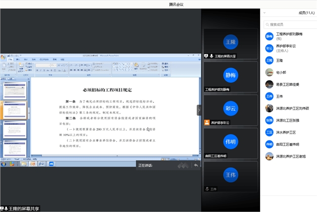
Task: Click the Save icon in PowerPoint's quick access toolbar
Action: click(x=8, y=55)
